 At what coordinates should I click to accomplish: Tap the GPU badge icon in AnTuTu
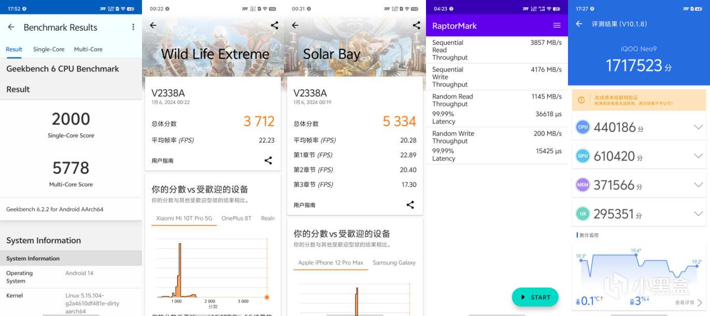click(583, 156)
